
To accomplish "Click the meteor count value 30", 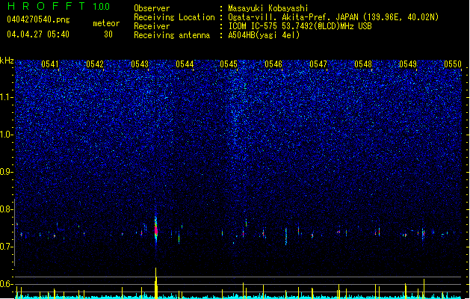I will click(108, 34).
